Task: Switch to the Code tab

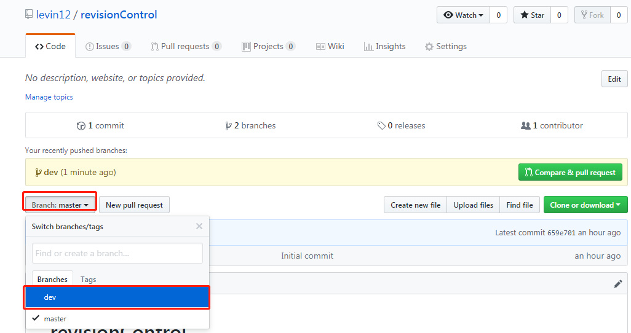Action: [x=50, y=46]
